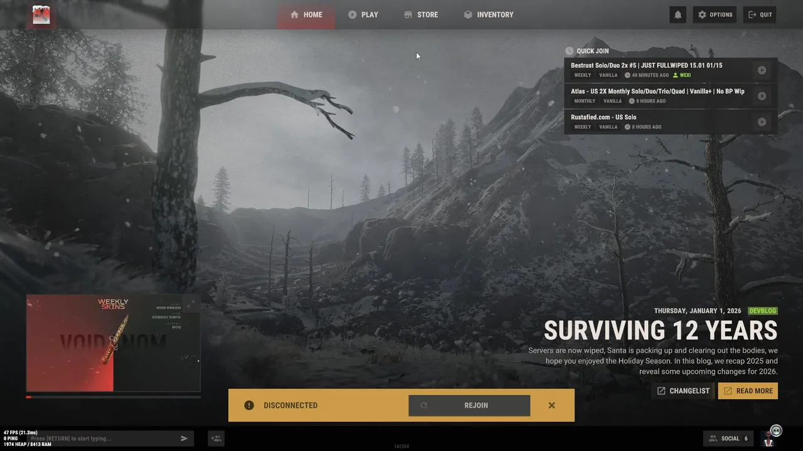Seek on the Weekly Skins video progress bar
Image resolution: width=803 pixels, height=451 pixels.
113,397
